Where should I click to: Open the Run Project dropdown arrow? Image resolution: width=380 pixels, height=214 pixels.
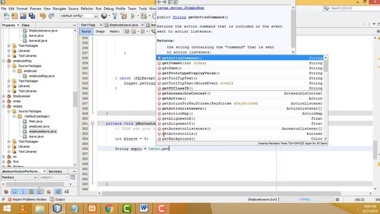[x=138, y=16]
